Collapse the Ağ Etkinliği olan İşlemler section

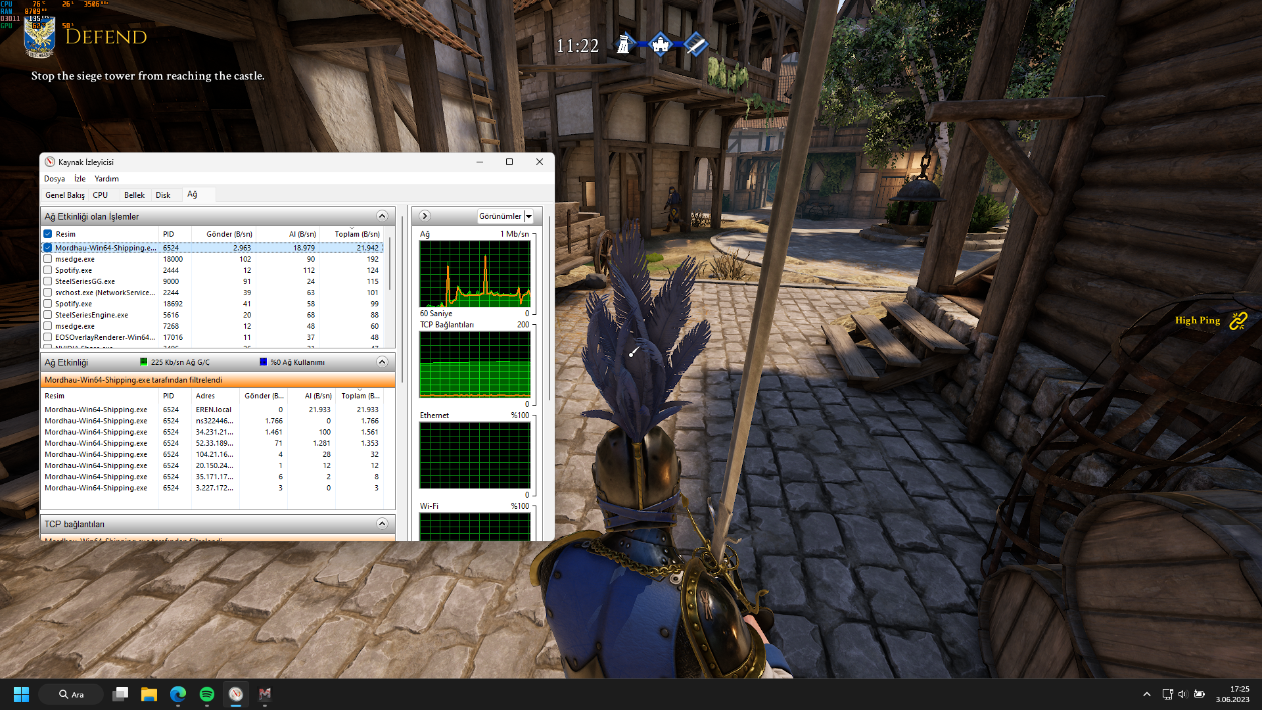[x=381, y=216]
